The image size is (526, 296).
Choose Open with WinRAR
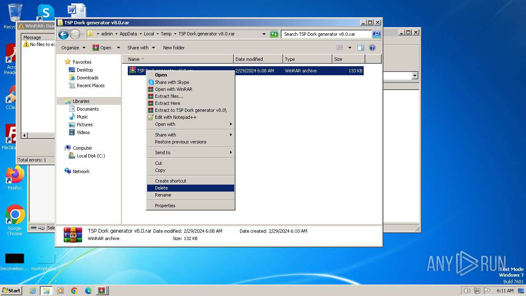[191, 89]
